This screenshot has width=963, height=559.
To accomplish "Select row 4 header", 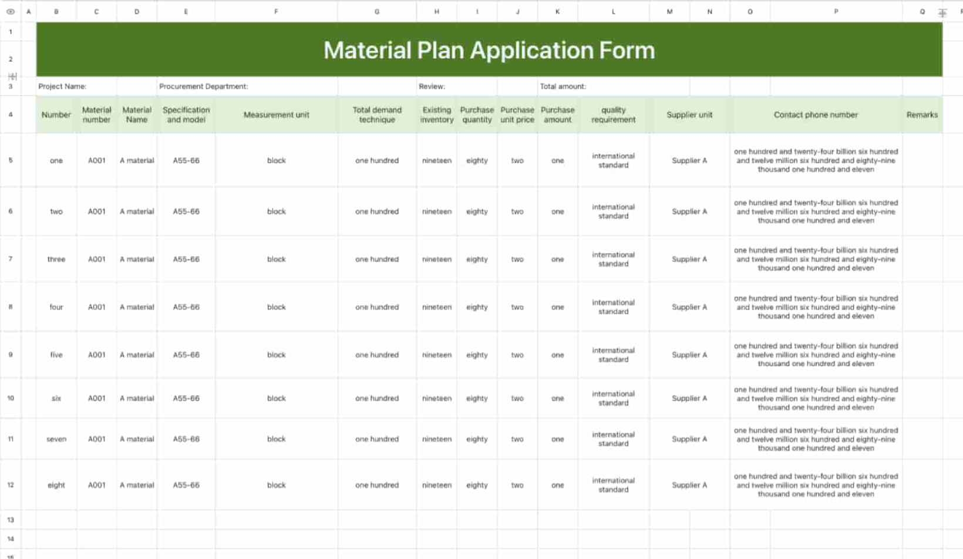I will (x=11, y=115).
